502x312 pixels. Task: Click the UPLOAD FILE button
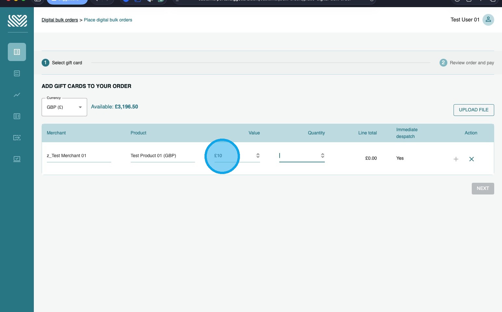coord(474,110)
